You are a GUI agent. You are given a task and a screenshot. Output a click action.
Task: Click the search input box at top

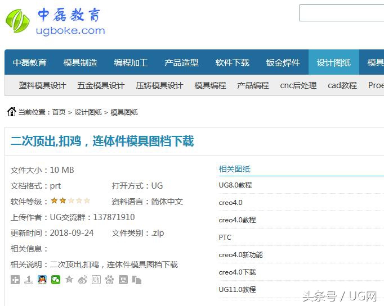[342, 13]
